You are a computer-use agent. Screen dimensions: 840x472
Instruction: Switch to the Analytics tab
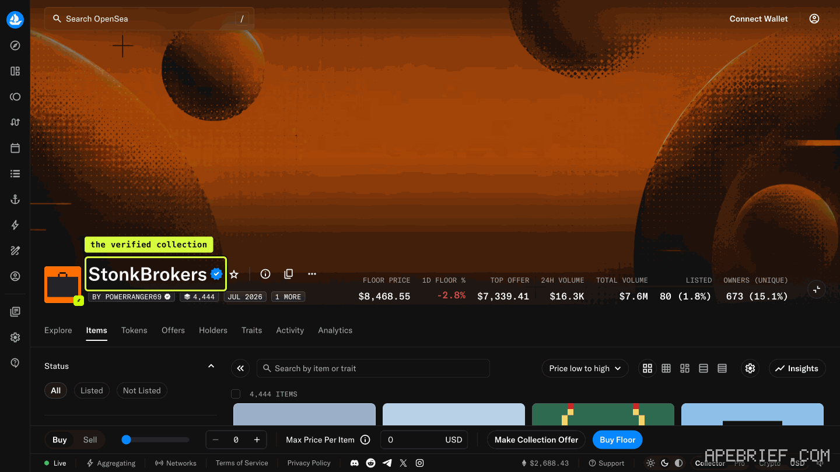[x=335, y=330]
